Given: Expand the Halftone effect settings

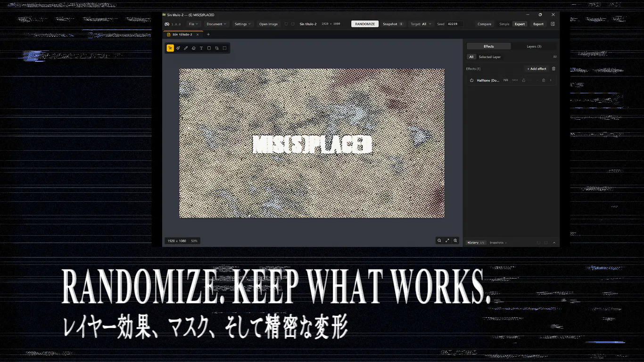Looking at the screenshot, I should tap(550, 80).
